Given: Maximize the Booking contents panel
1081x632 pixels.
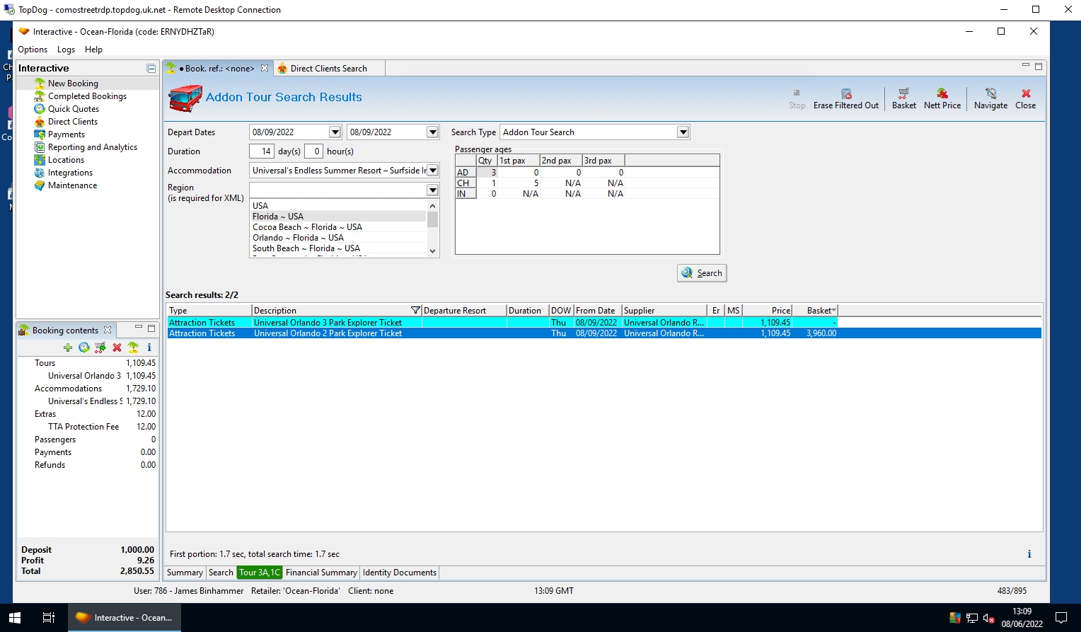Looking at the screenshot, I should pyautogui.click(x=151, y=328).
